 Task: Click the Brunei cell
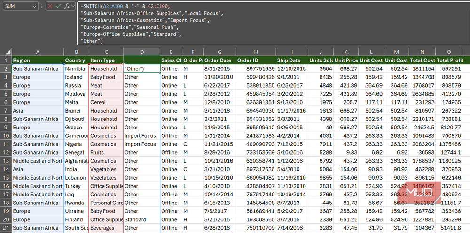pyautogui.click(x=77, y=111)
